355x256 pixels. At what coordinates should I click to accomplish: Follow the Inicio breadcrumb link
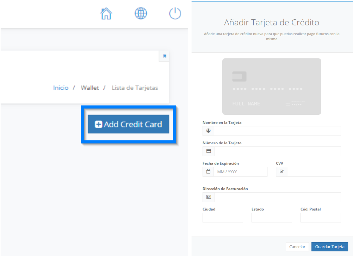61,88
